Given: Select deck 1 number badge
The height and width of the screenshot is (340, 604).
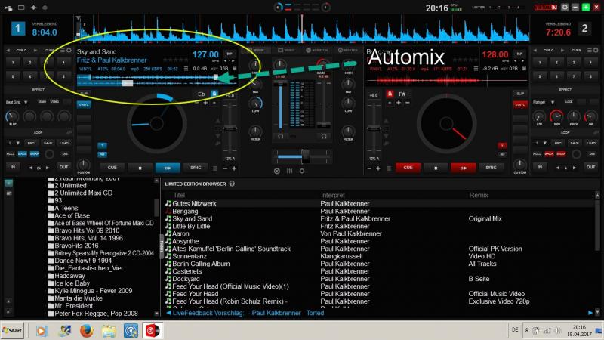Looking at the screenshot, I should pyautogui.click(x=17, y=29).
